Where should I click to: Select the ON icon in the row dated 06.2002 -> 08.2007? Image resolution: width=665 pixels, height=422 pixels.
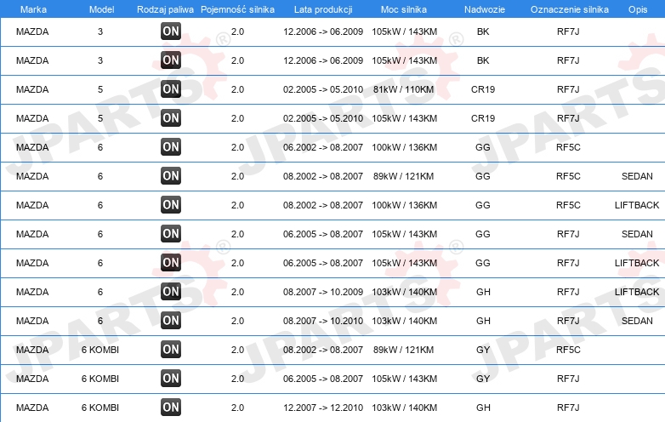pos(171,146)
